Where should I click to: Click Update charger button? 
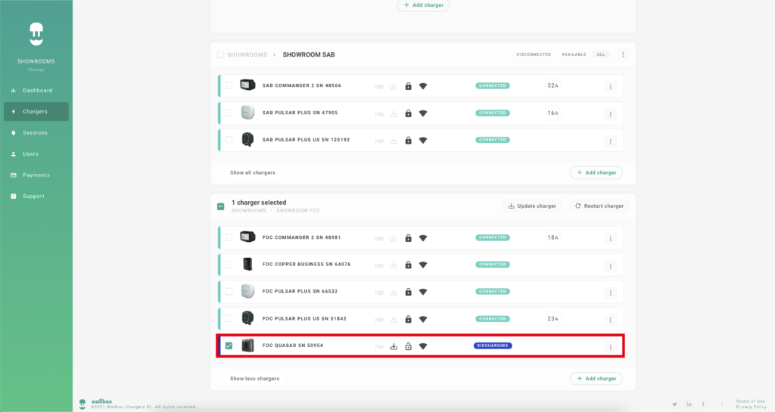pos(532,206)
